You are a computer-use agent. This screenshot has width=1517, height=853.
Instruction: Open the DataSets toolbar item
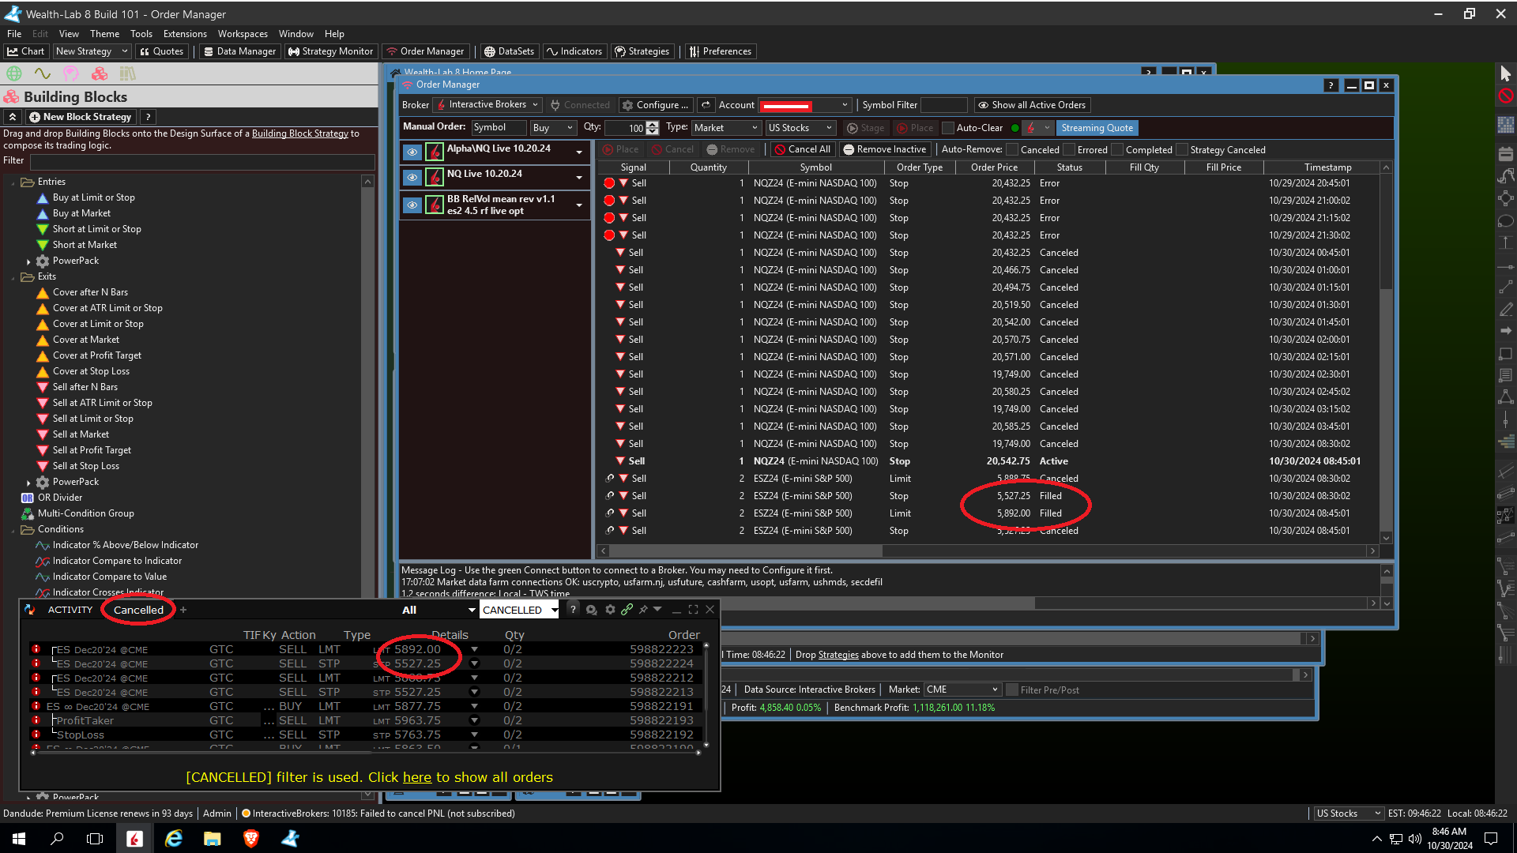coord(509,51)
